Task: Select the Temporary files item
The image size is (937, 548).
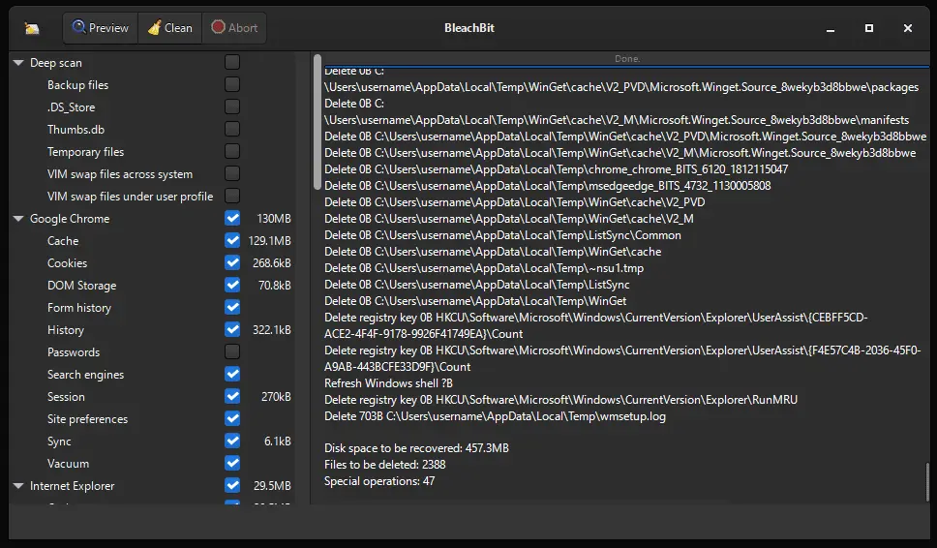Action: pyautogui.click(x=85, y=152)
